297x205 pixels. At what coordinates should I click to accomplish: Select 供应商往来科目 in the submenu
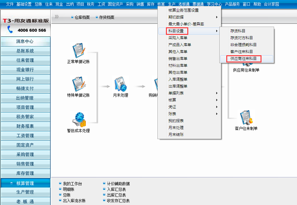(x=243, y=59)
